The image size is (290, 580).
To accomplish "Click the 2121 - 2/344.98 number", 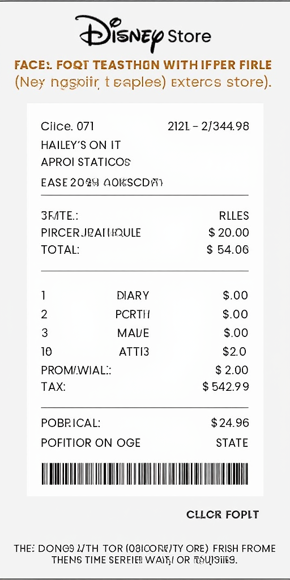I will pyautogui.click(x=208, y=126).
